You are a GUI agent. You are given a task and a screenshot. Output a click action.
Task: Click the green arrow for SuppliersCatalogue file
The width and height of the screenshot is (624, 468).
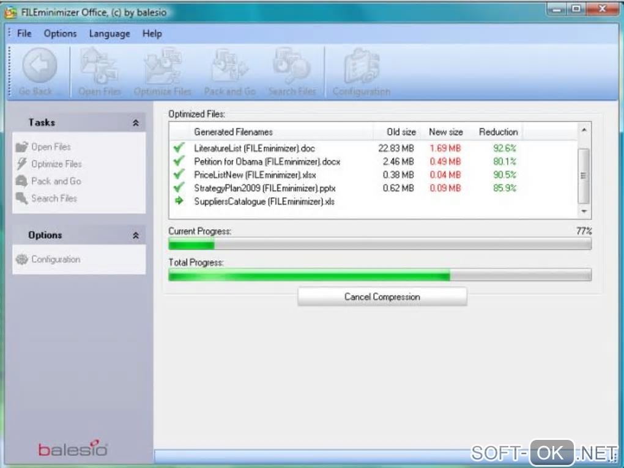click(x=179, y=200)
